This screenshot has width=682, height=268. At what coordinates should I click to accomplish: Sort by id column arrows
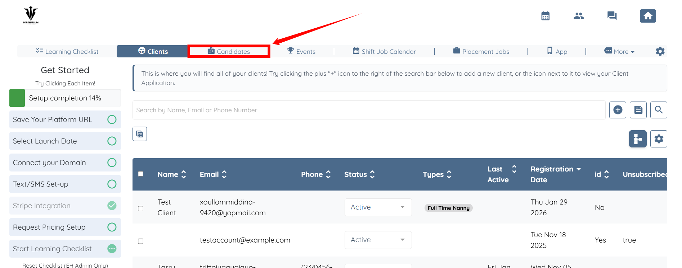pyautogui.click(x=606, y=174)
